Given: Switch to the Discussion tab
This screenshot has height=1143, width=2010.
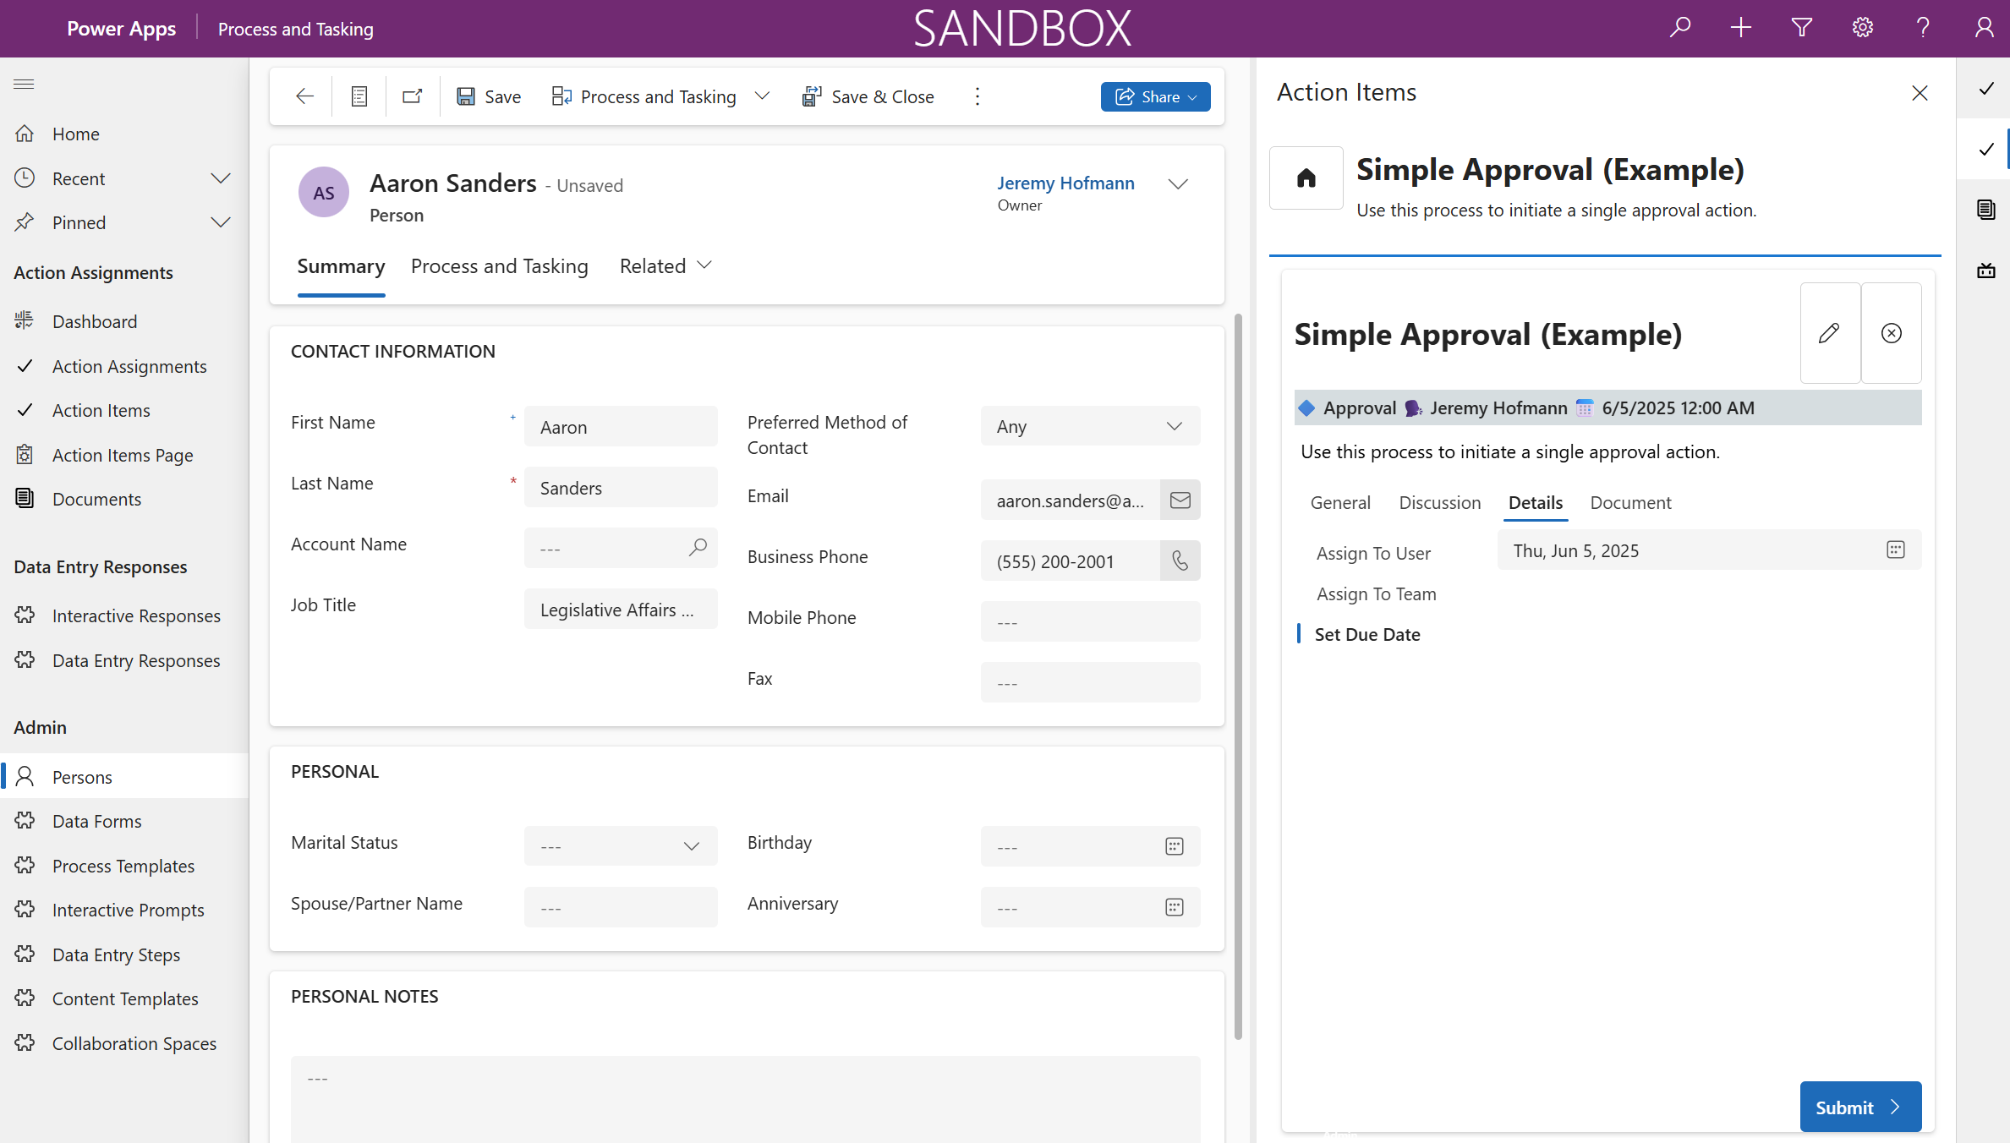Looking at the screenshot, I should click(1439, 503).
